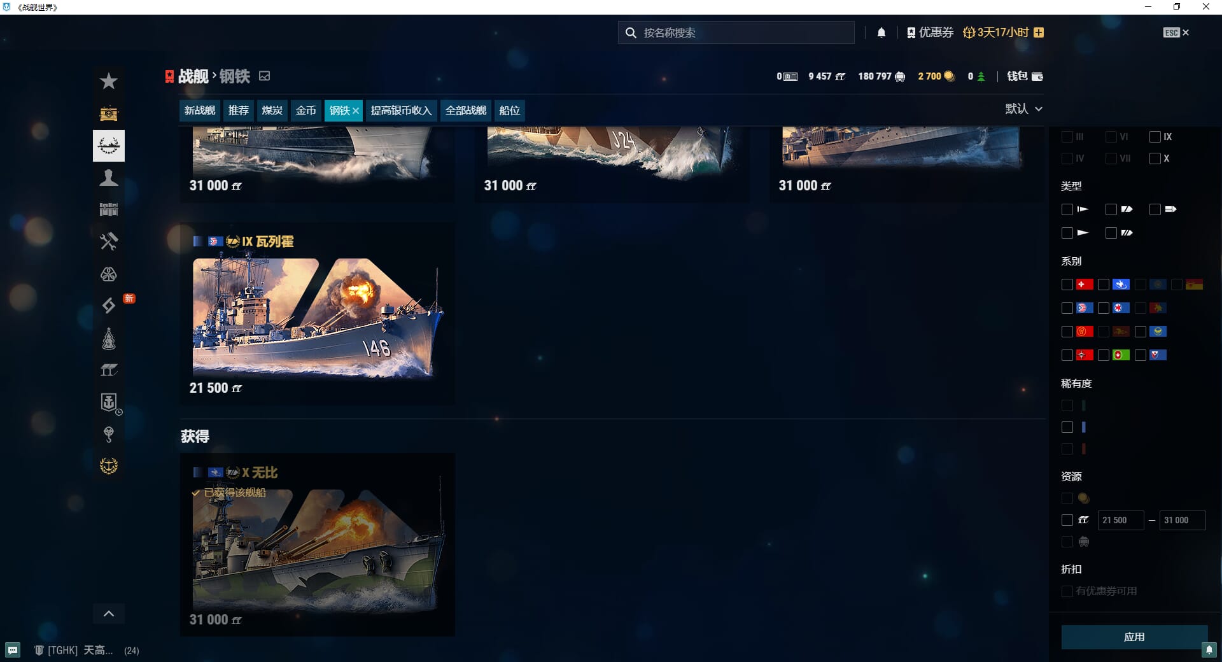Open the Christmas tree event icon
Image resolution: width=1222 pixels, height=662 pixels.
[x=109, y=339]
